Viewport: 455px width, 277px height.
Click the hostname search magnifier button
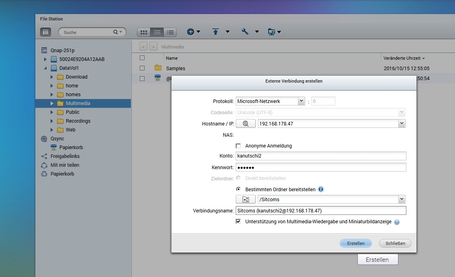(245, 124)
